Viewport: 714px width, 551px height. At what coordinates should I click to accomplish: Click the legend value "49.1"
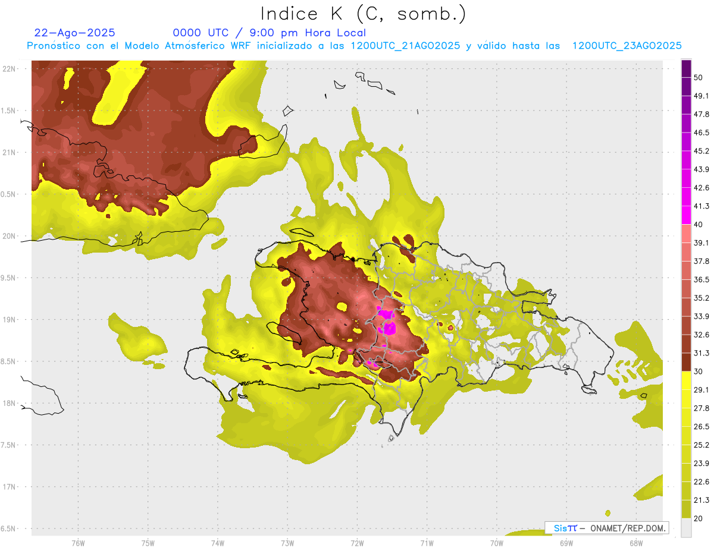tap(701, 96)
